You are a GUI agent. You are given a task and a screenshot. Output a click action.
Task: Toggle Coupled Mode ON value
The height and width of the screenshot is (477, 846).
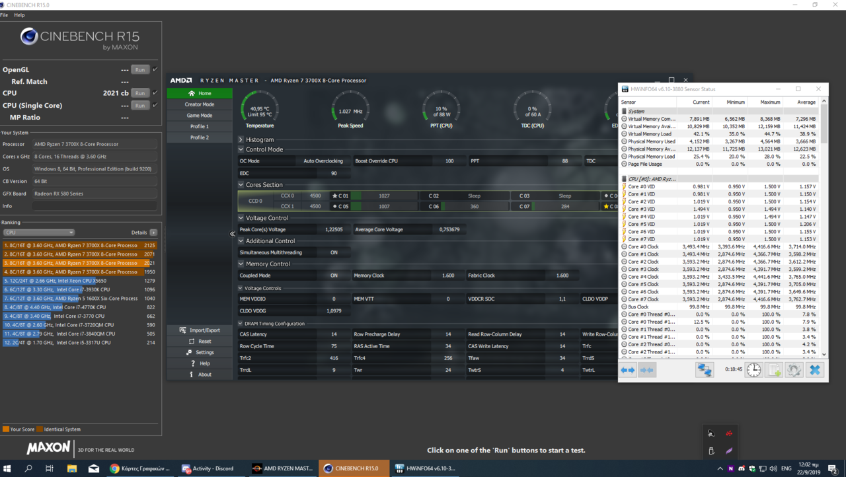tap(334, 275)
